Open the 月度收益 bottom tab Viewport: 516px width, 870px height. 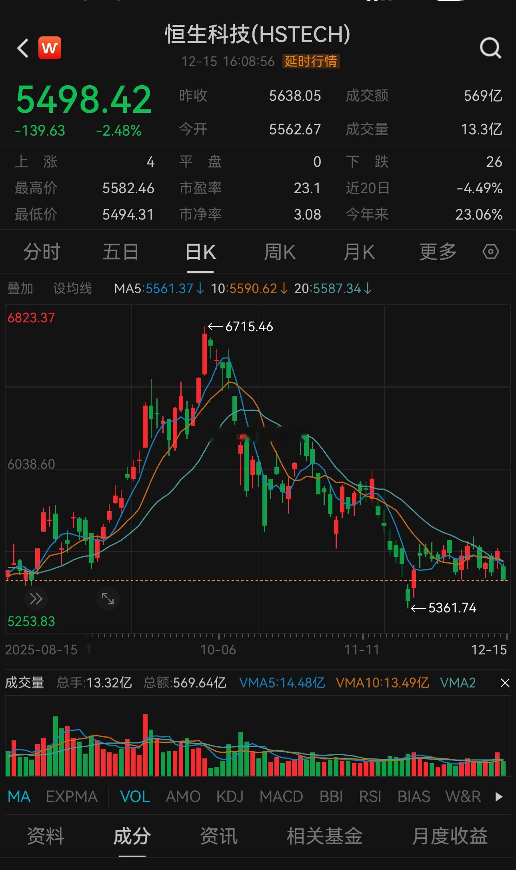[x=450, y=836]
